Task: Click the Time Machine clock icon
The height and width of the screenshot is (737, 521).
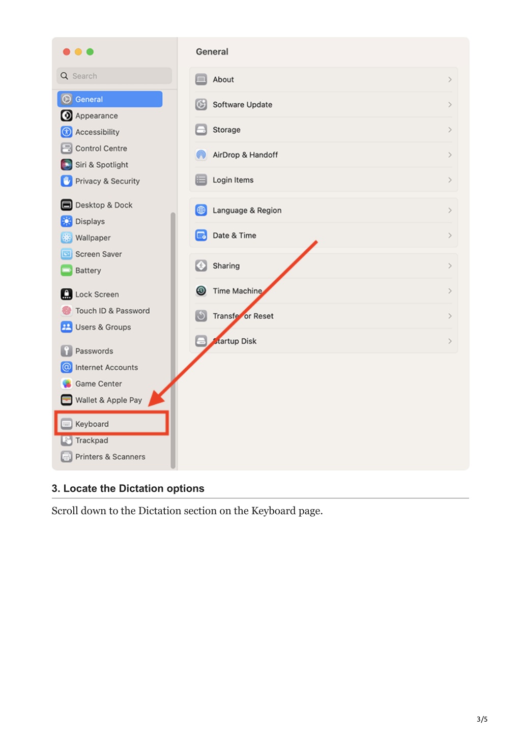Action: (201, 291)
